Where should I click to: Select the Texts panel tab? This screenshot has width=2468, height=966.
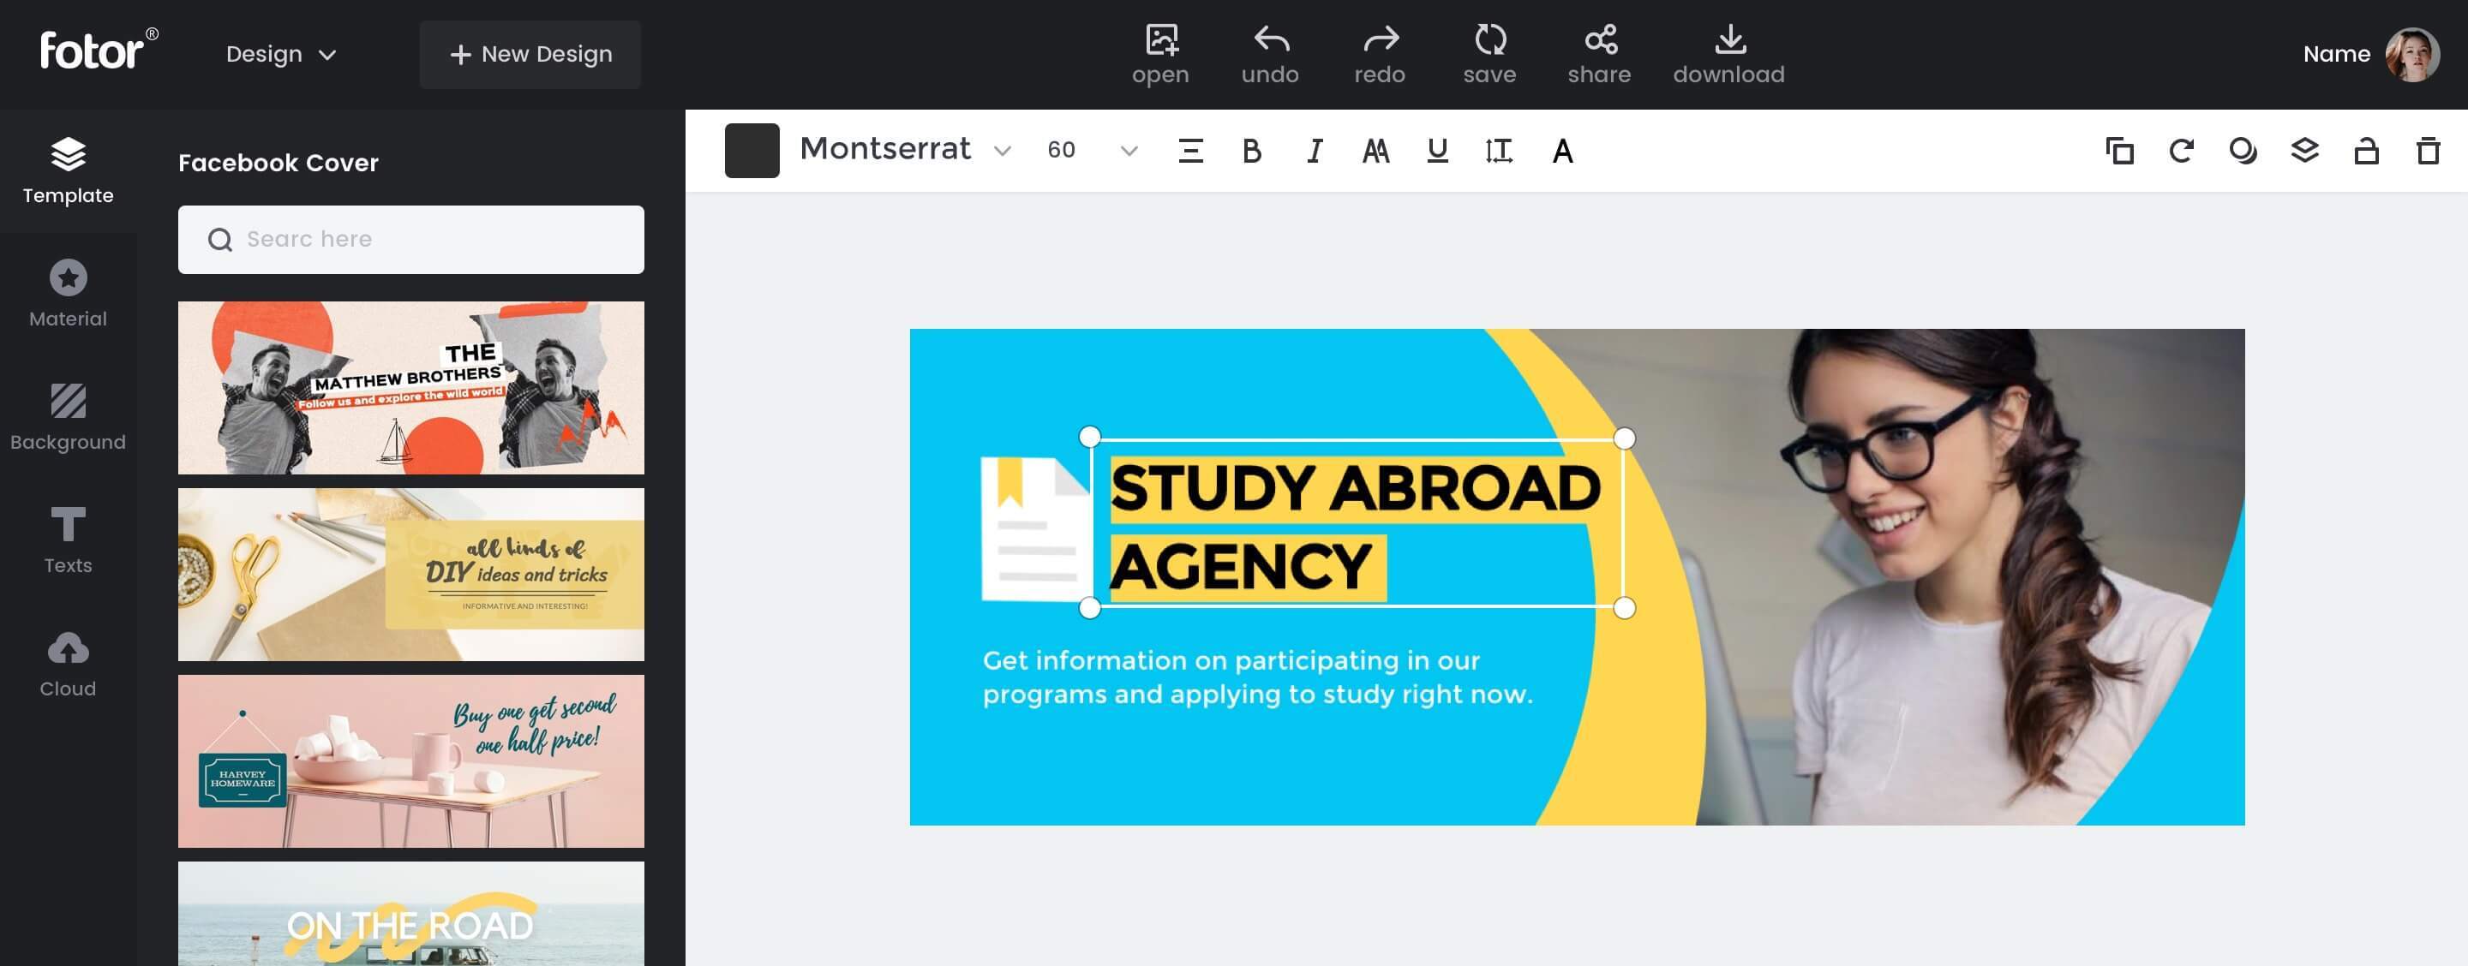pyautogui.click(x=66, y=540)
